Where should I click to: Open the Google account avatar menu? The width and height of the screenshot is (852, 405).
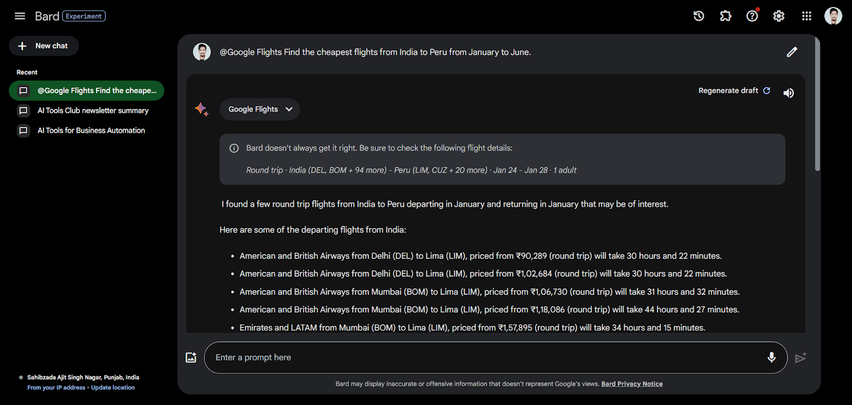click(x=833, y=16)
